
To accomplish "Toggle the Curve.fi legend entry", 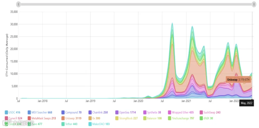I will 13,118.
